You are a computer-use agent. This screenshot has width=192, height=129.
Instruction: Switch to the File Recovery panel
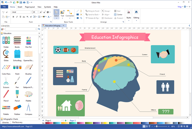click(17, 122)
